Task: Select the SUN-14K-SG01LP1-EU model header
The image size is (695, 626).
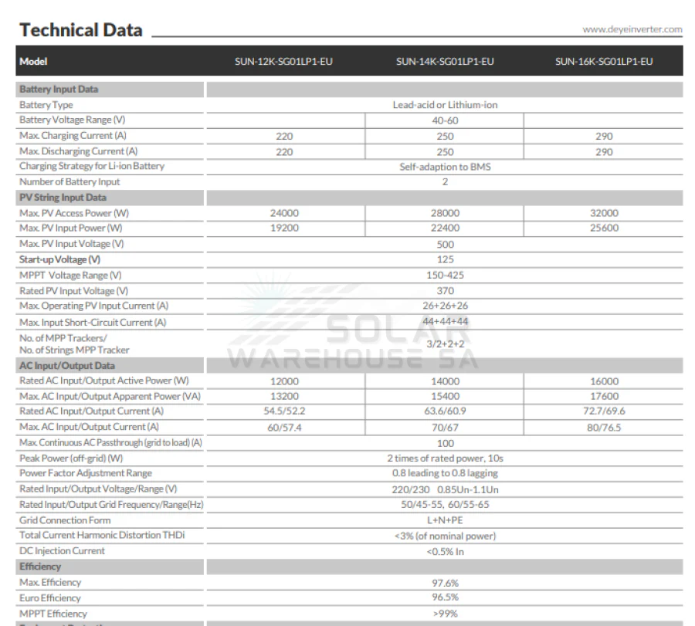Action: click(445, 62)
